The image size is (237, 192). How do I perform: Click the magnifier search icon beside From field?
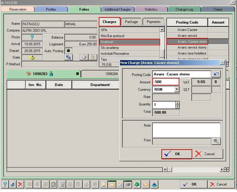pyautogui.click(x=216, y=141)
